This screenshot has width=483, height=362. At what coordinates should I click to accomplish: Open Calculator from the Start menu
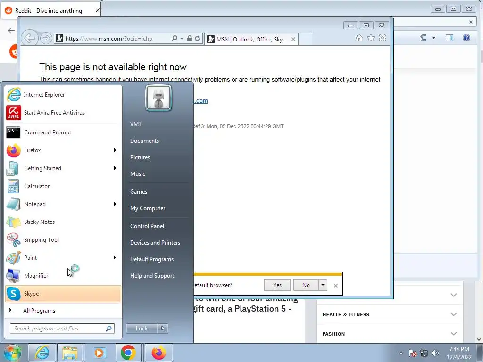pos(63,186)
